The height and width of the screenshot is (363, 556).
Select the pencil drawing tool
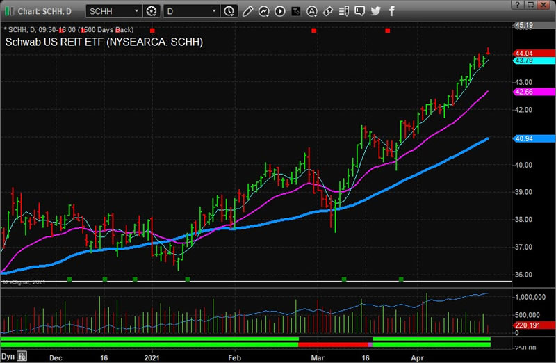[248, 11]
